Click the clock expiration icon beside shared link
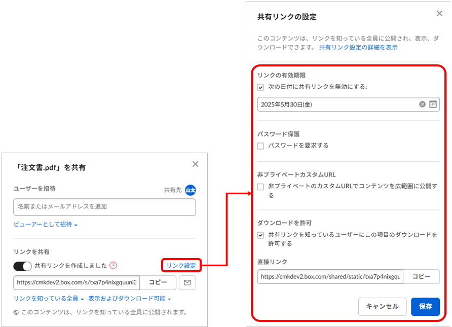The width and height of the screenshot is (452, 327). click(x=113, y=265)
